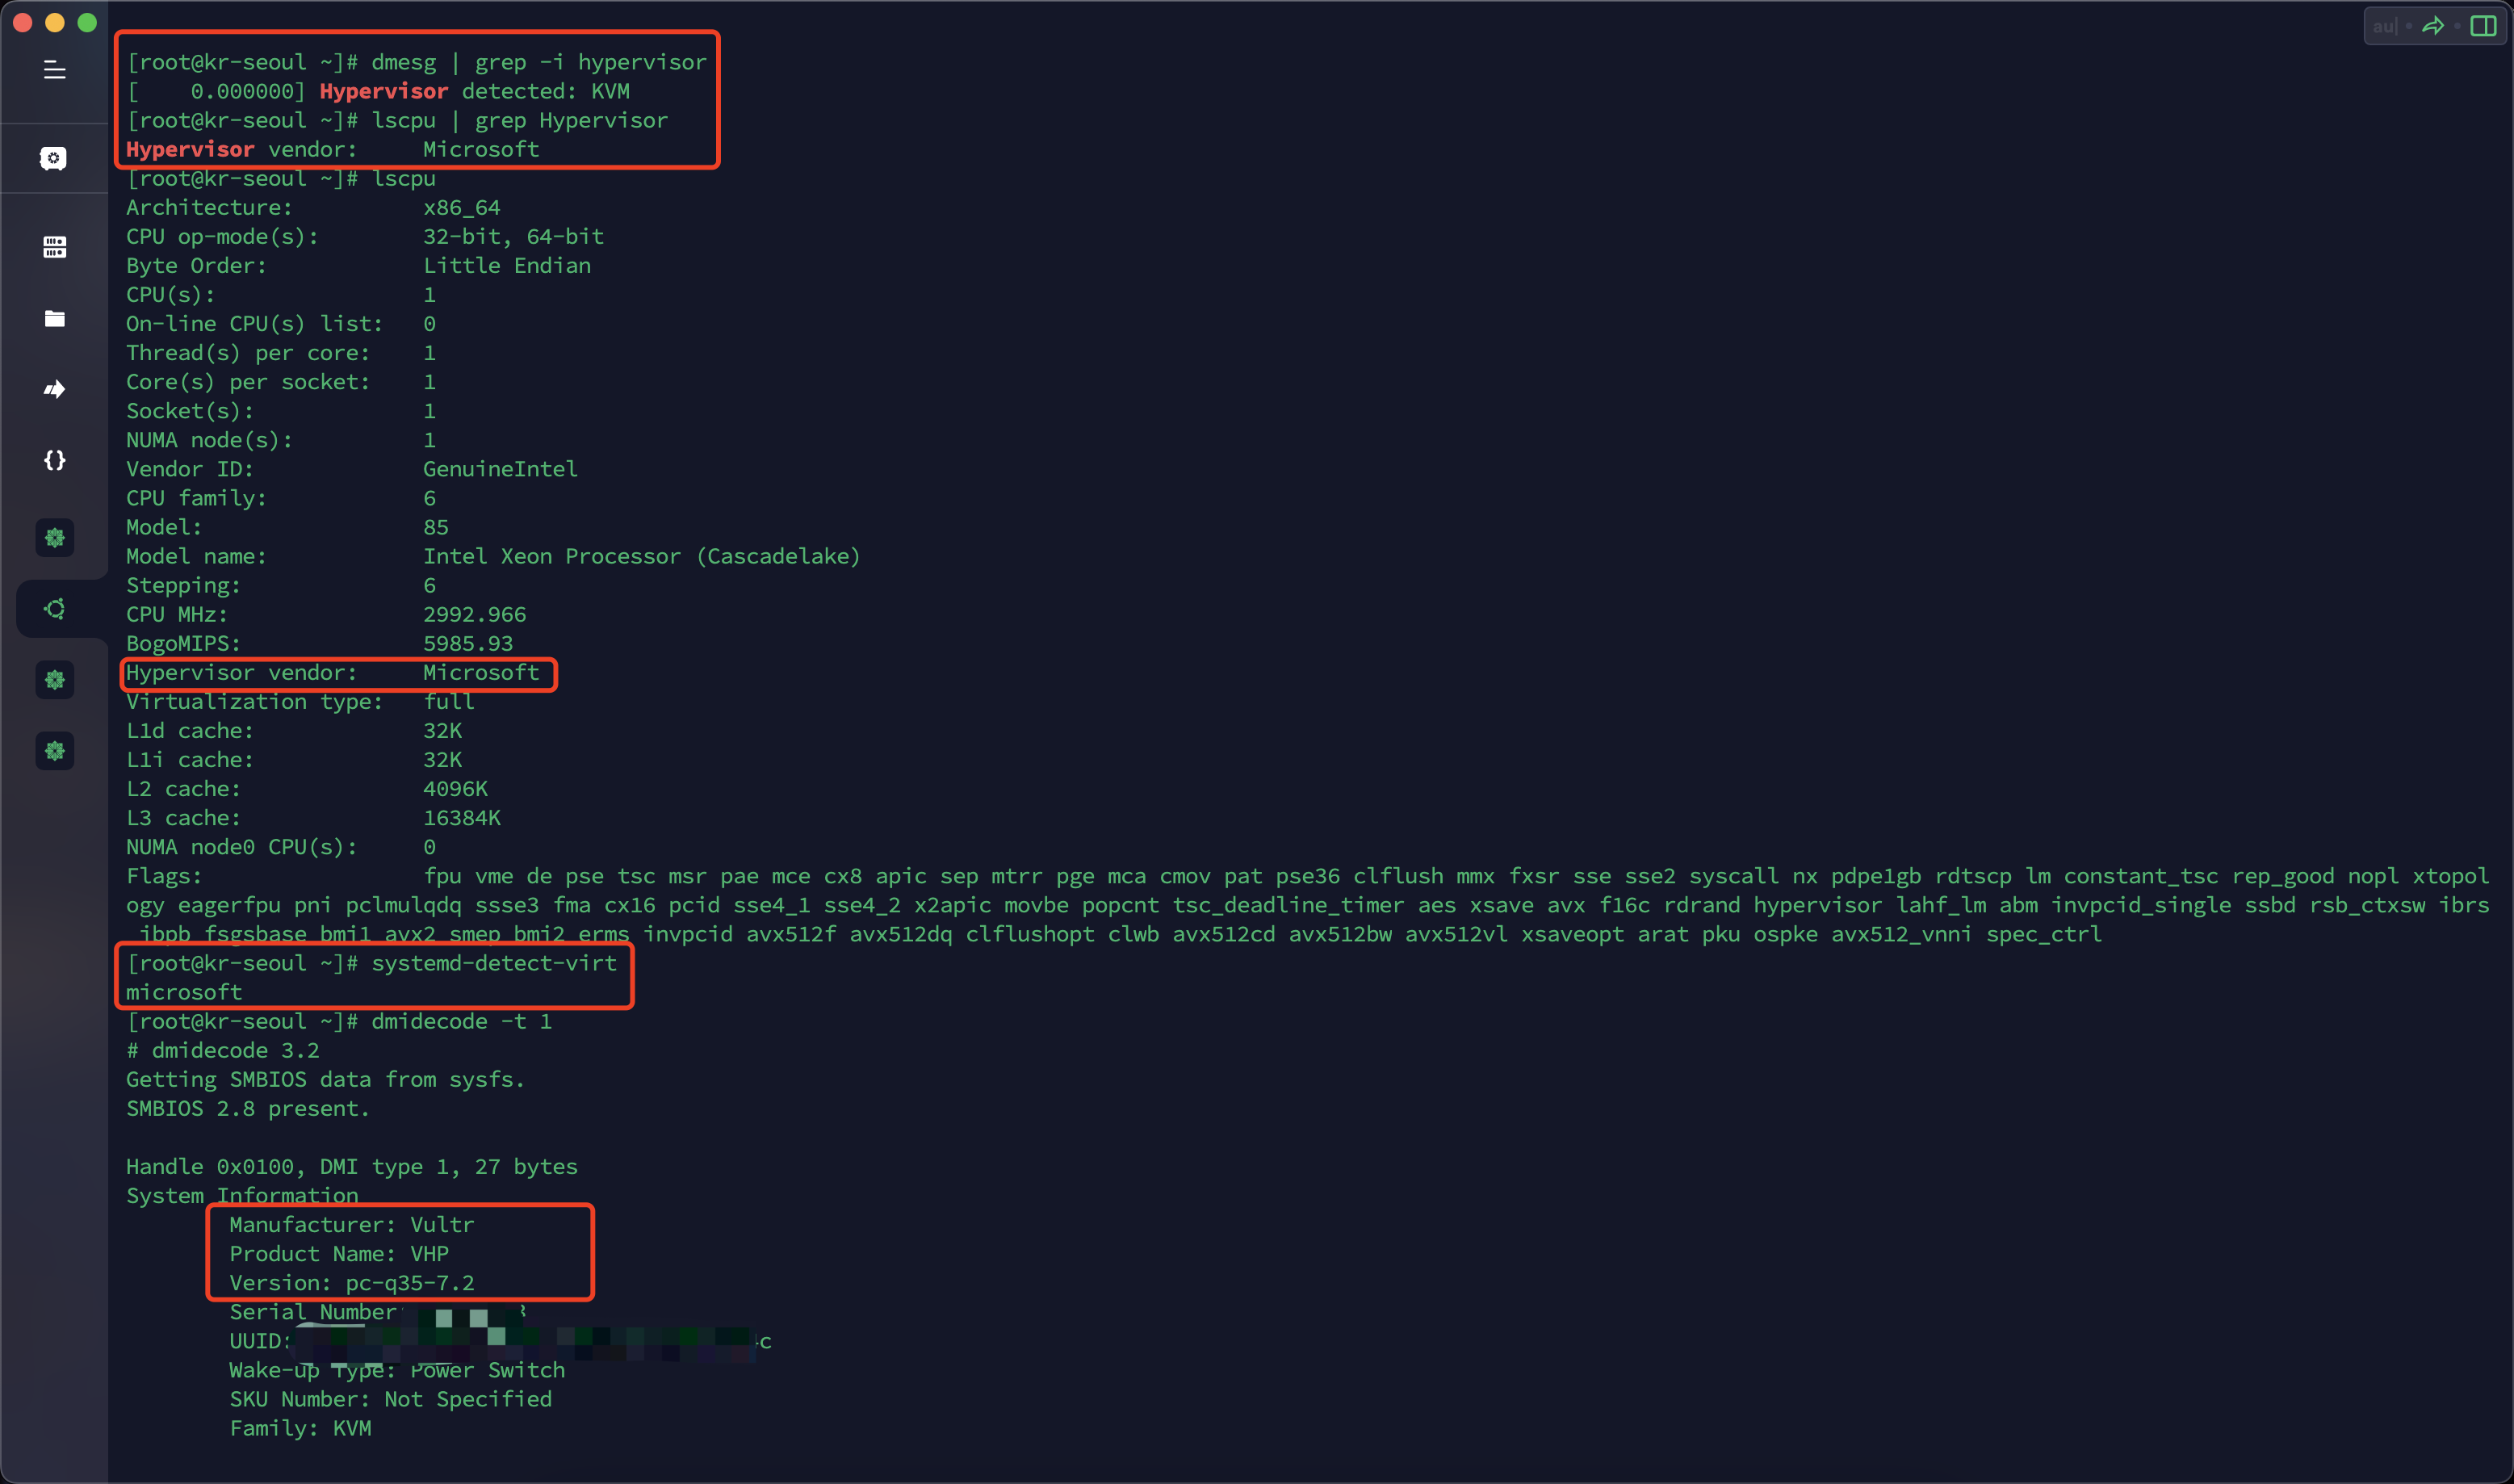The image size is (2514, 1484).
Task: Click the command "dmesg | grep -i hypervisor"
Action: tap(538, 62)
